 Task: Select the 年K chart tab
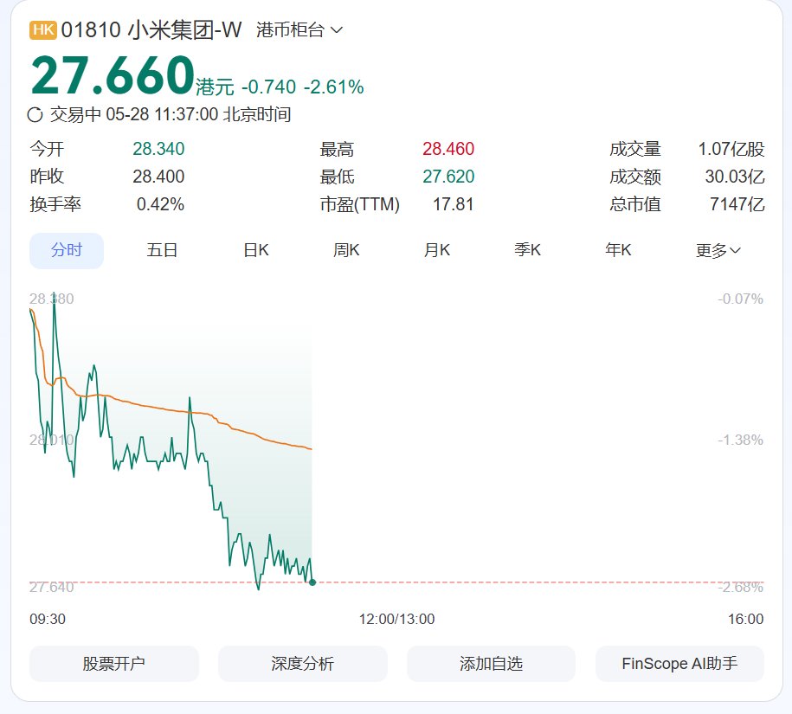coord(618,250)
